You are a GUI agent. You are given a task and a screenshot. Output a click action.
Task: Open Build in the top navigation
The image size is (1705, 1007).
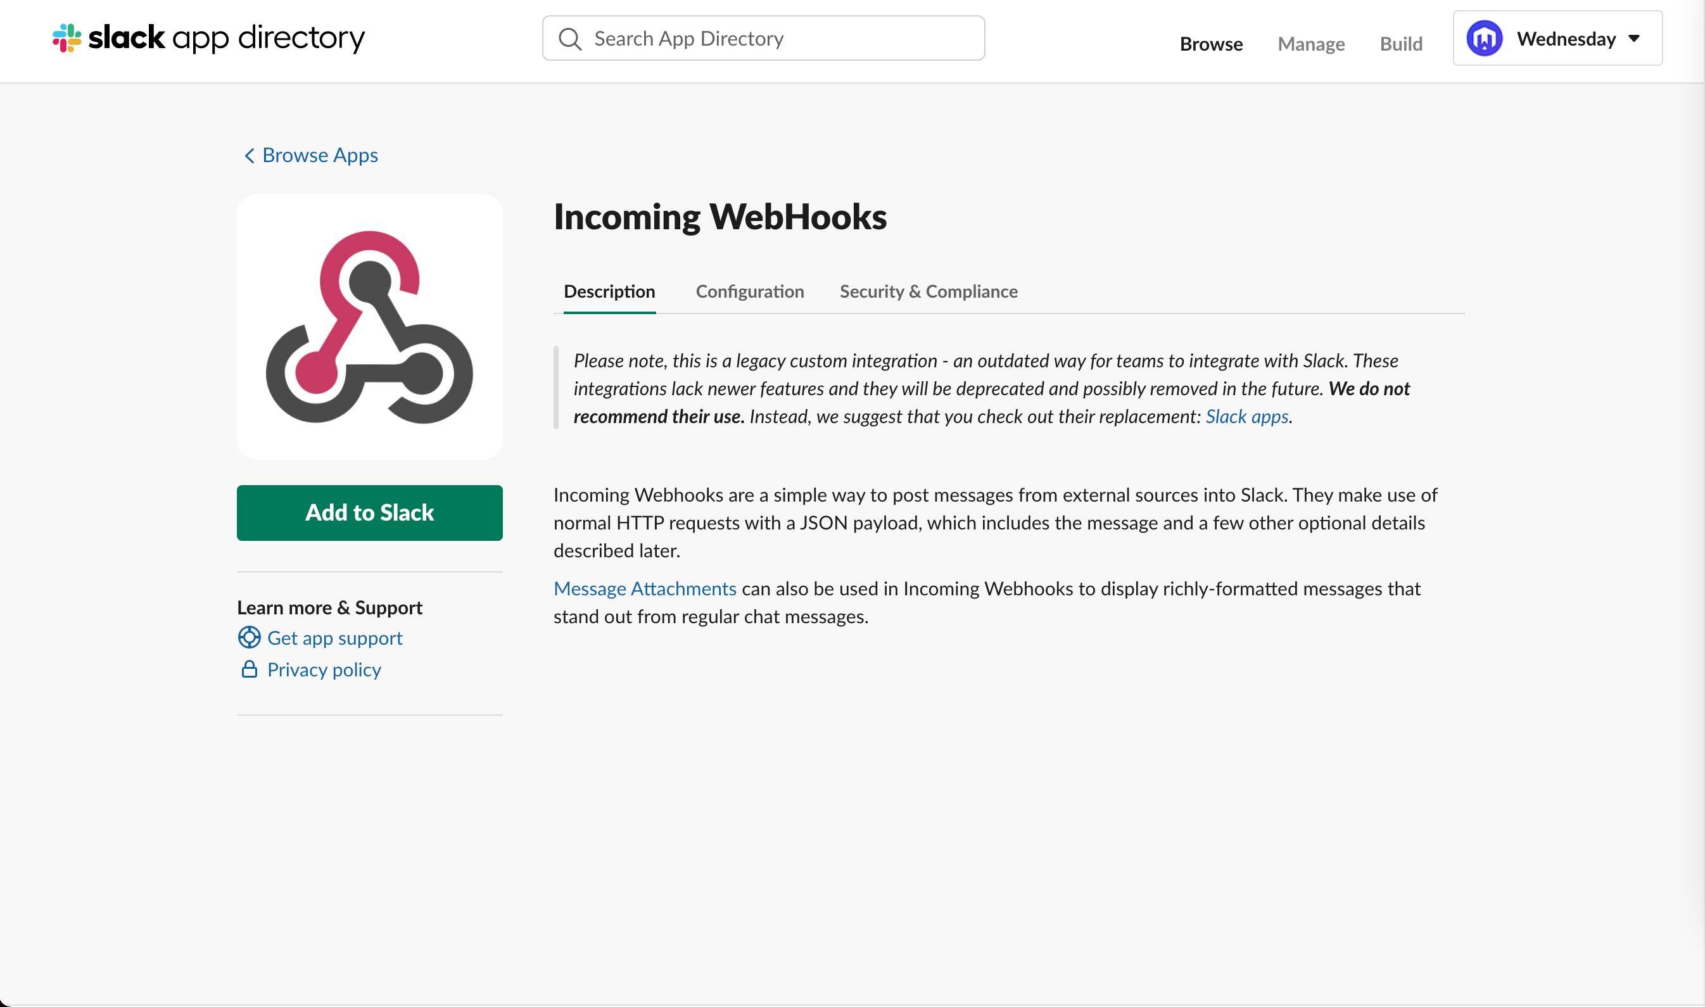pos(1400,44)
